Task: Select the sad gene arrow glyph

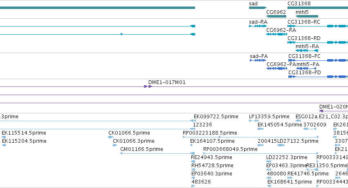Action: pos(258,8)
